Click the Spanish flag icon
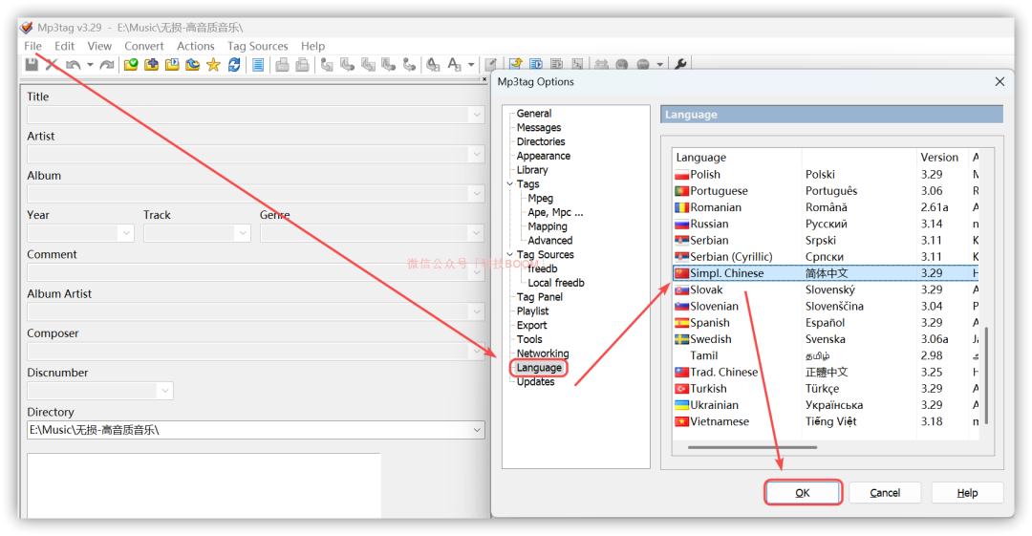 tap(682, 323)
